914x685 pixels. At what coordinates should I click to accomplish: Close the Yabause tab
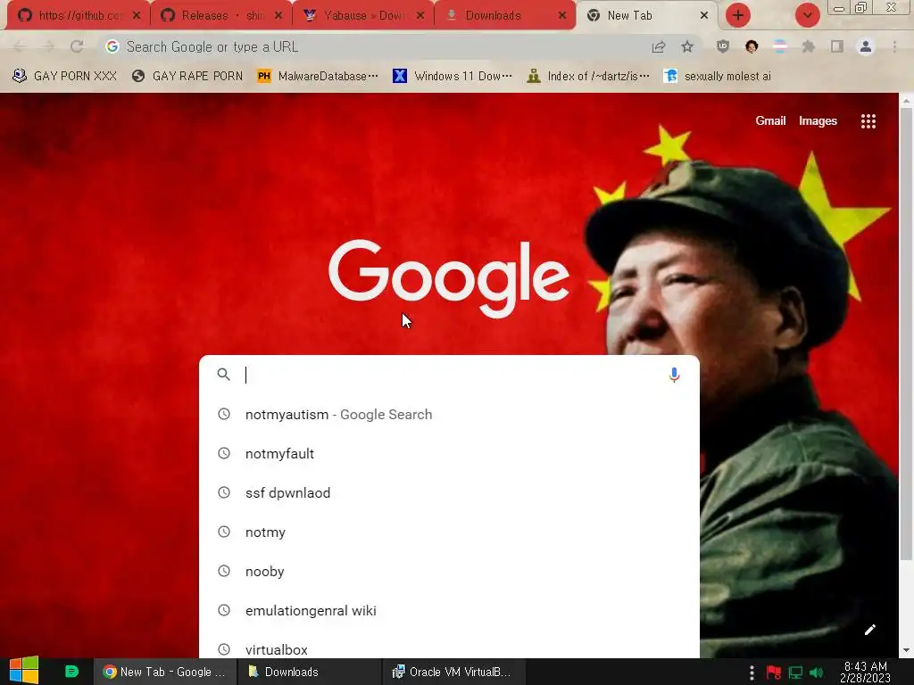420,15
